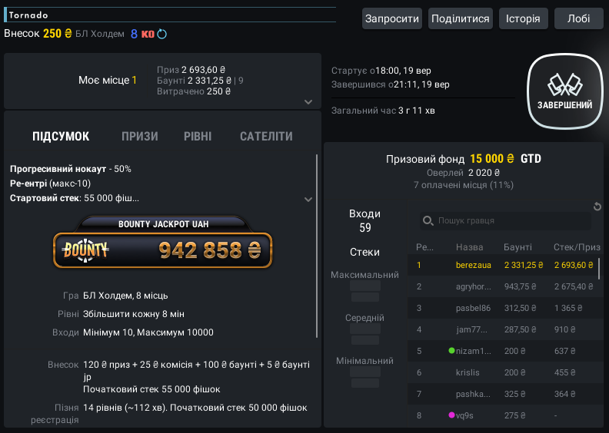609x433 pixels.
Task: Go to Лобі button
Action: [x=579, y=18]
